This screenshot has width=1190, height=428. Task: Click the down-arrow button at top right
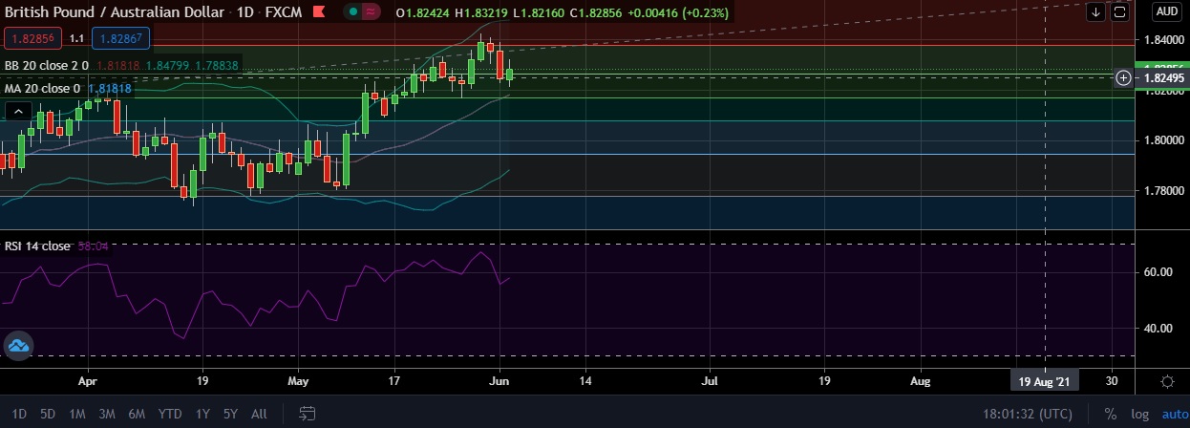(1095, 12)
